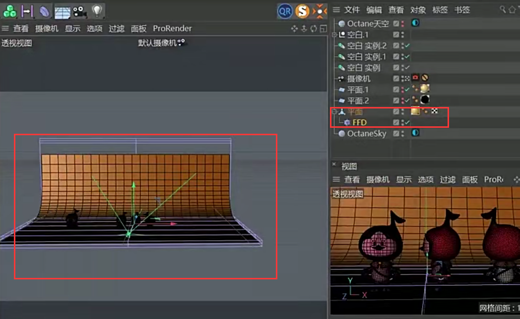The height and width of the screenshot is (319, 520).
Task: Toggle the enable checkmark of 空白 实例.2
Action: click(x=407, y=46)
